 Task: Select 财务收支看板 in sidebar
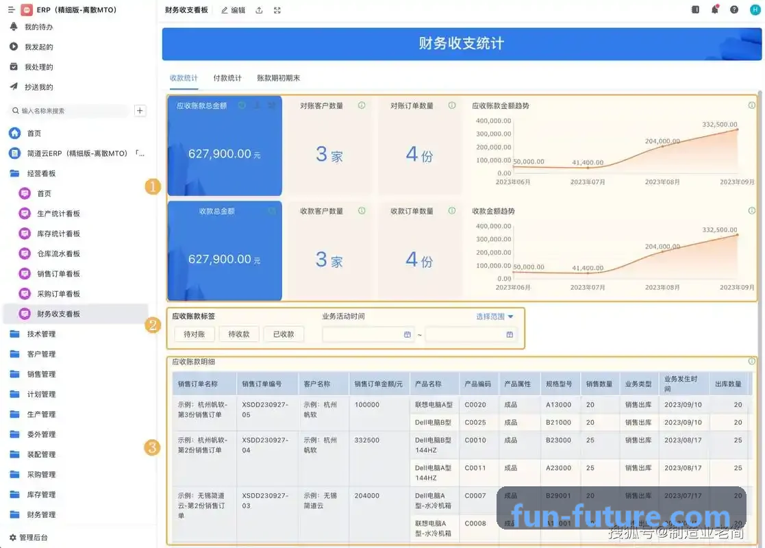[x=75, y=314]
